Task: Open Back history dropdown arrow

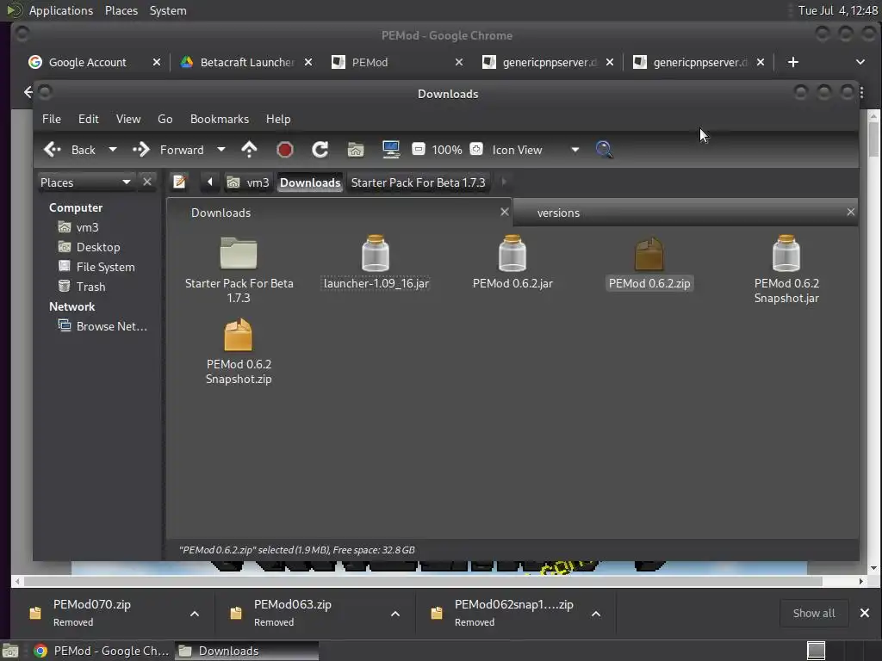Action: coord(113,150)
